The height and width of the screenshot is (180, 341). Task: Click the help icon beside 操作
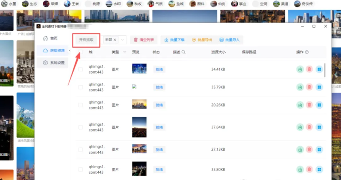click(307, 52)
